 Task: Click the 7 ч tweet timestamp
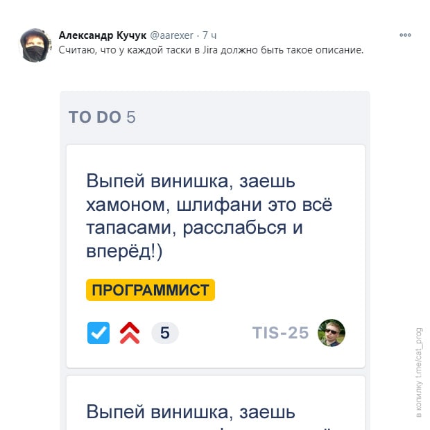click(209, 35)
